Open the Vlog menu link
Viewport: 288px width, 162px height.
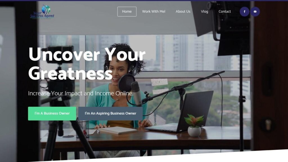click(204, 12)
